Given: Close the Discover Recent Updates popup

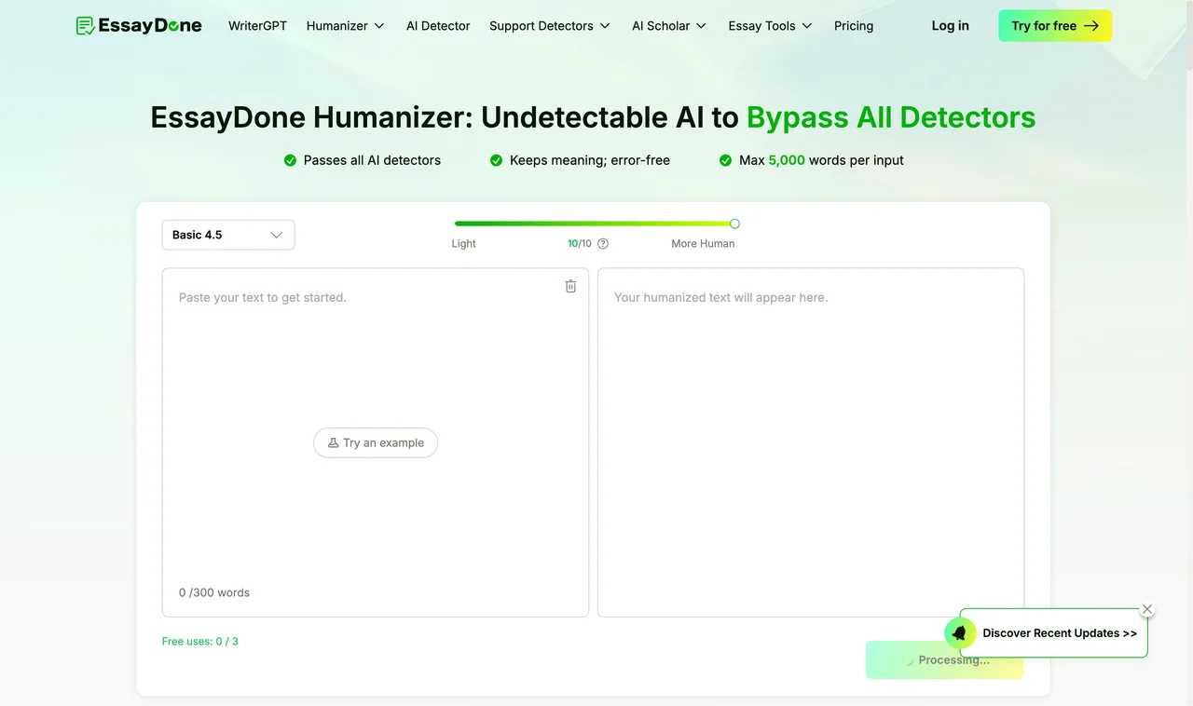Looking at the screenshot, I should (x=1147, y=609).
